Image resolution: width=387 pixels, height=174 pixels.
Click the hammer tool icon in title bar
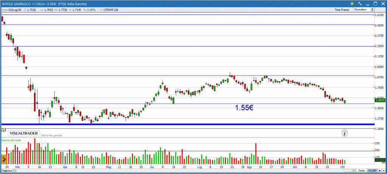[360, 3]
